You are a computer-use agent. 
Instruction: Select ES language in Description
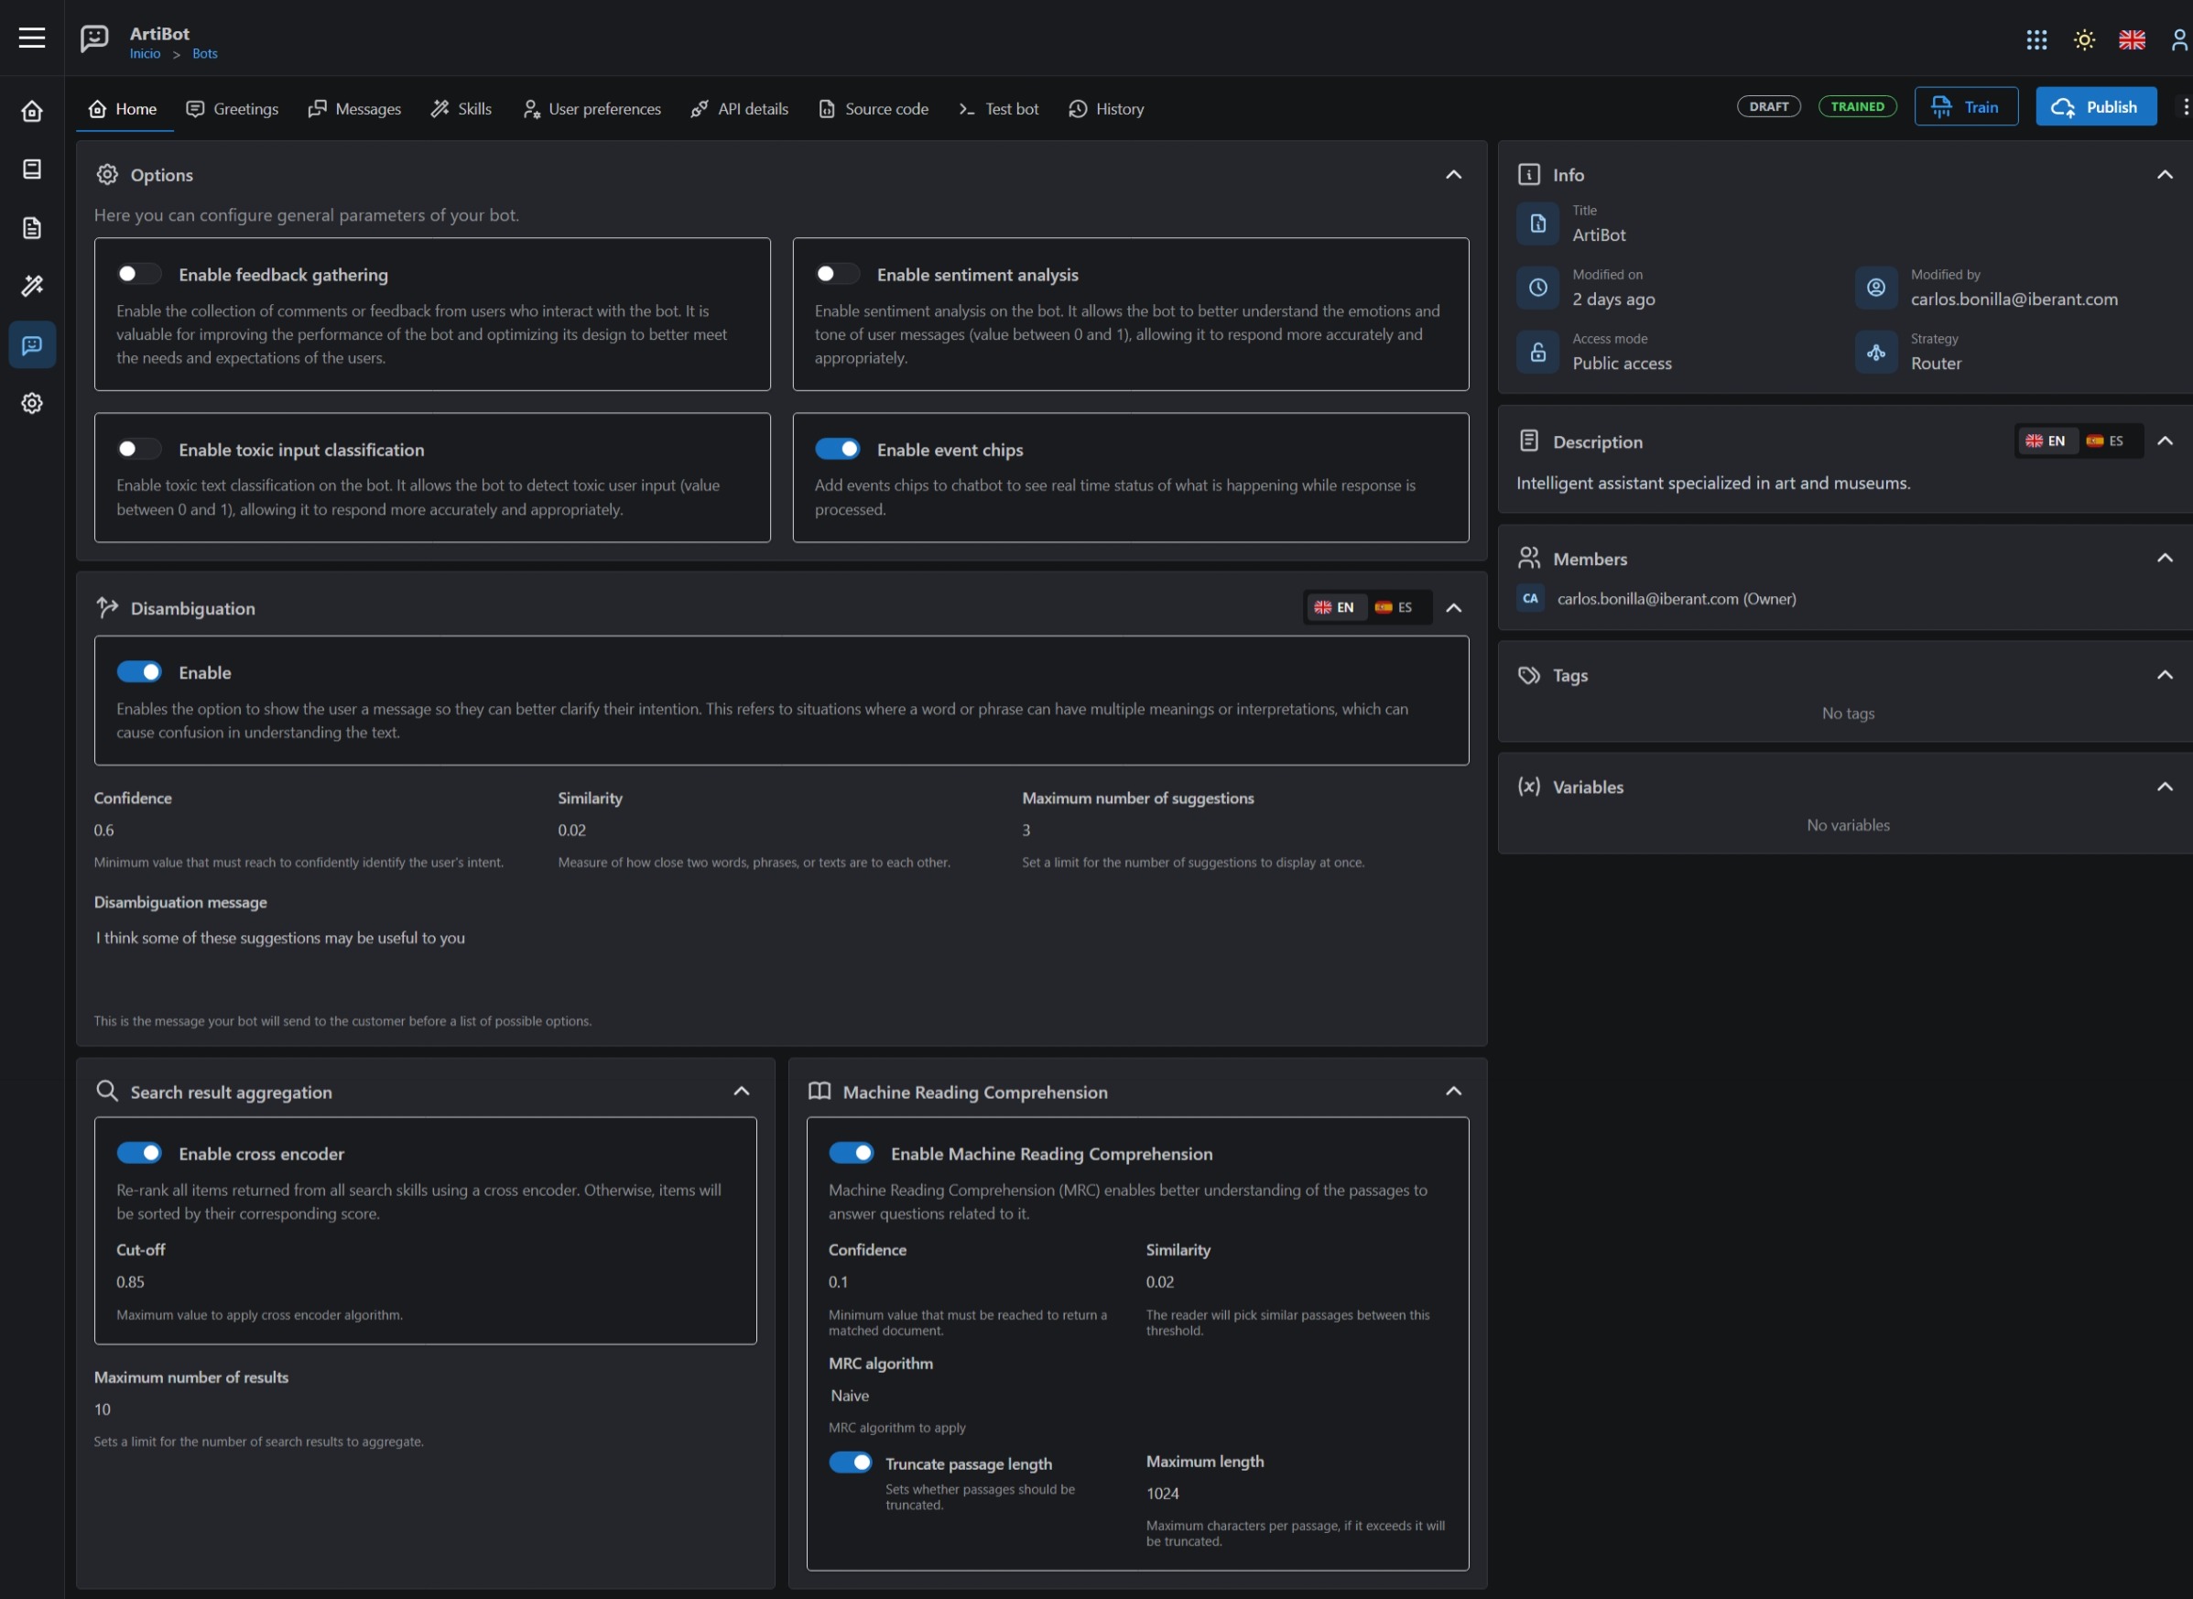2106,441
